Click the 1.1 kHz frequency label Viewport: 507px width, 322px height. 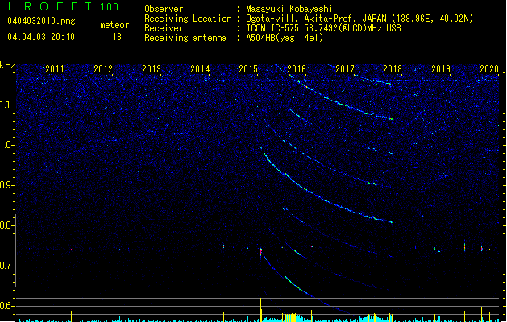7,105
